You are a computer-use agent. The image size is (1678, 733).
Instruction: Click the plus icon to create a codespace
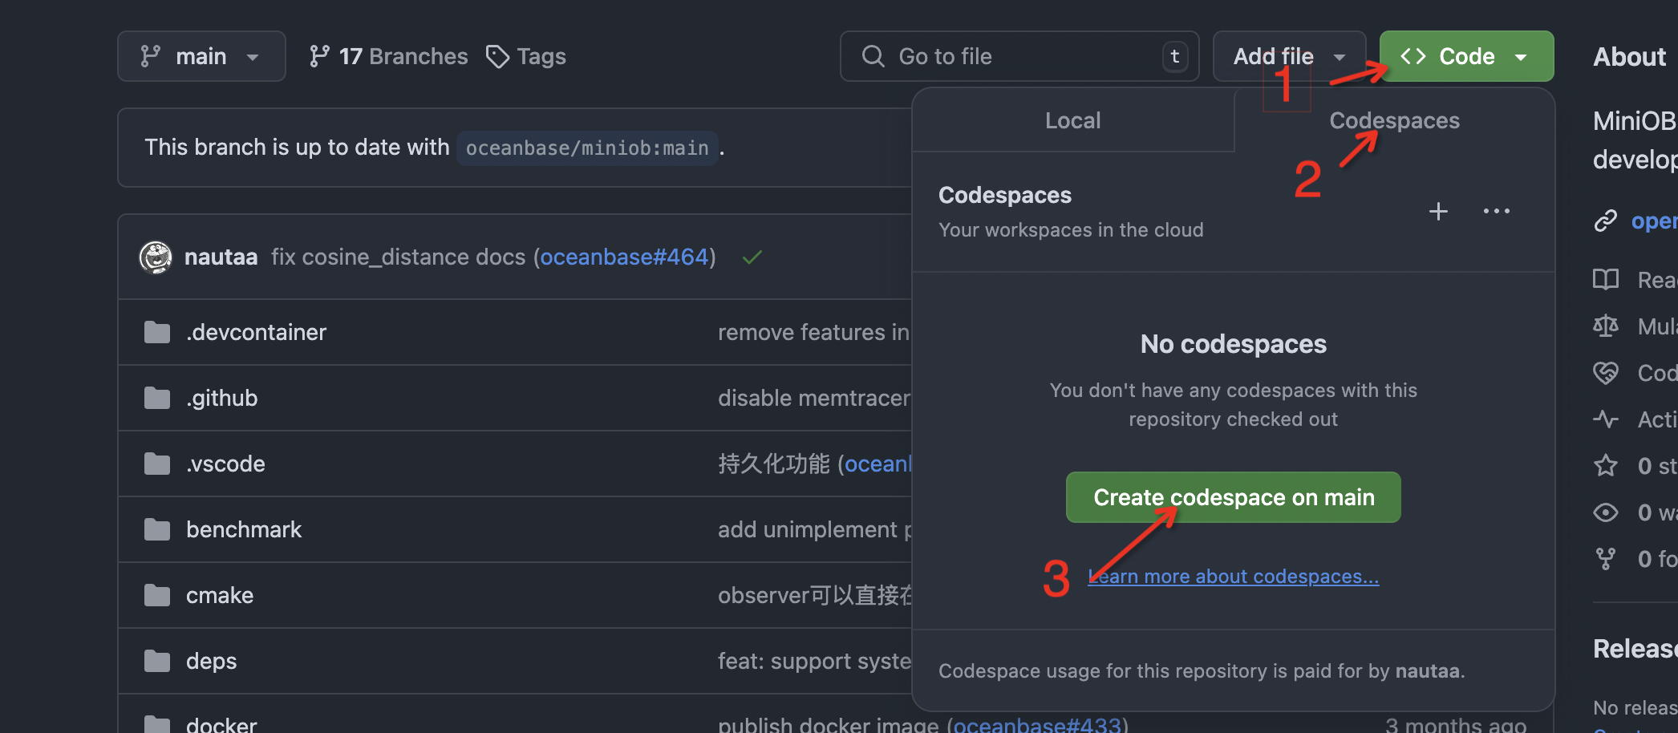[1438, 211]
